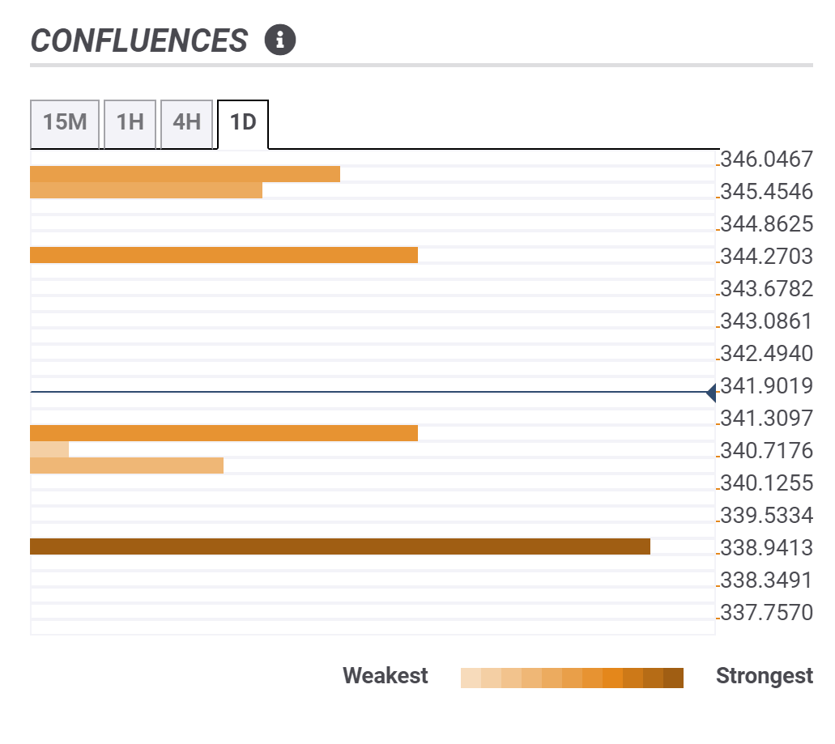Click the 338.9413 price level label
The width and height of the screenshot is (835, 744).
coord(765,548)
